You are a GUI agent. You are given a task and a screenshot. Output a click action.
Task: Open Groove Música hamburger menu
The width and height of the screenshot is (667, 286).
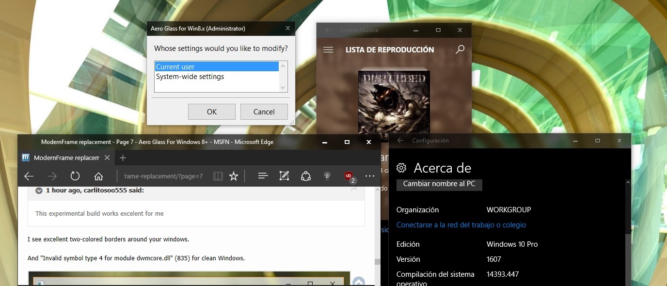(x=328, y=49)
